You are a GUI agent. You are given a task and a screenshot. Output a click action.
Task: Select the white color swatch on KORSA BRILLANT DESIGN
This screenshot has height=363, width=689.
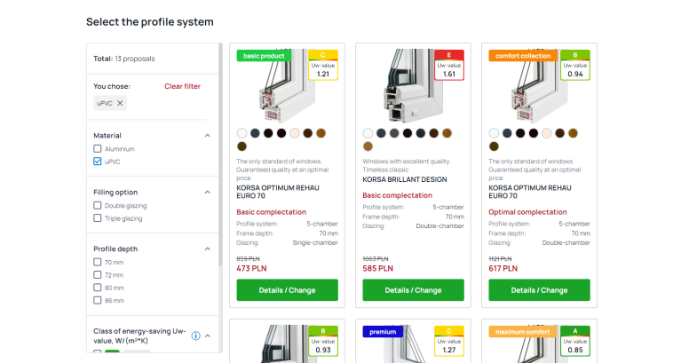tap(368, 133)
